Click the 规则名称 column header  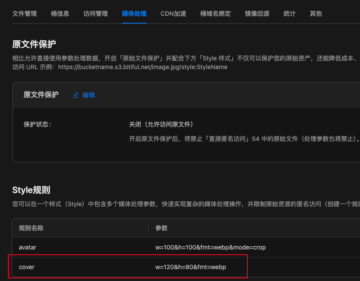point(31,228)
